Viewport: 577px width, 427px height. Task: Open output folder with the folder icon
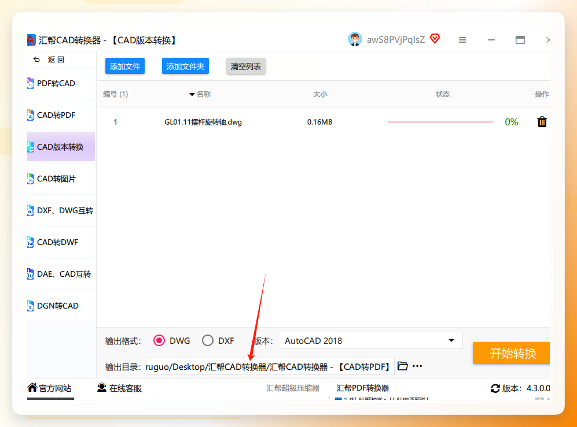pyautogui.click(x=403, y=366)
